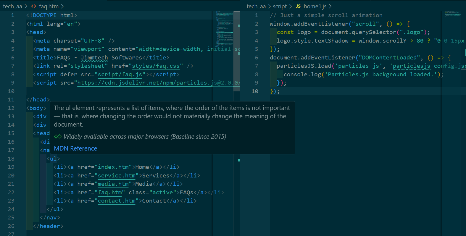466x236 pixels.
Task: Click the ellipsis breadcrumb after home1.js
Action: click(336, 6)
